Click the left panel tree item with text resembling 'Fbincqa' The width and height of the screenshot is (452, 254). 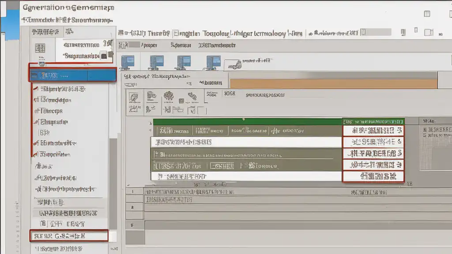51,111
